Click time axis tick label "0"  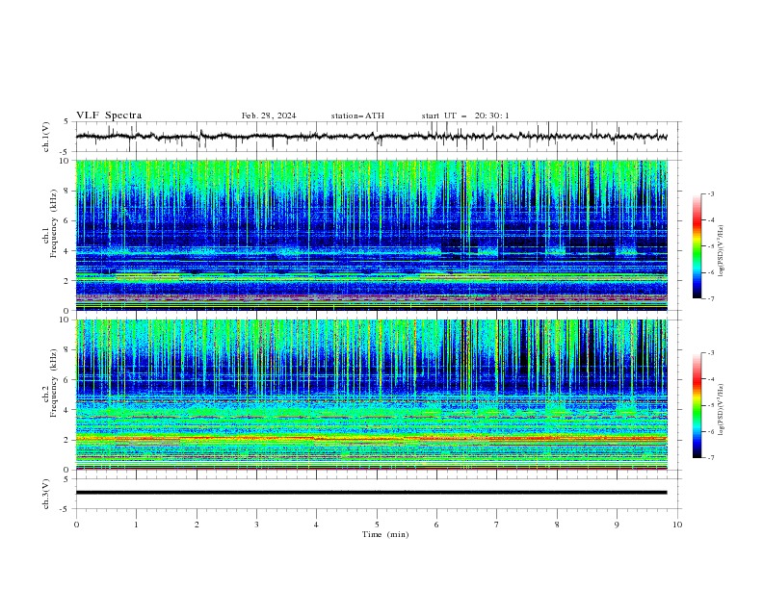pyautogui.click(x=76, y=525)
